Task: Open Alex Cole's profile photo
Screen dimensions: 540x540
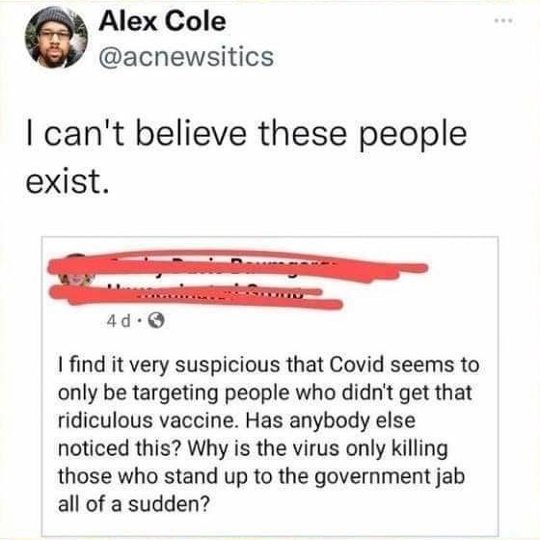Action: pyautogui.click(x=56, y=38)
